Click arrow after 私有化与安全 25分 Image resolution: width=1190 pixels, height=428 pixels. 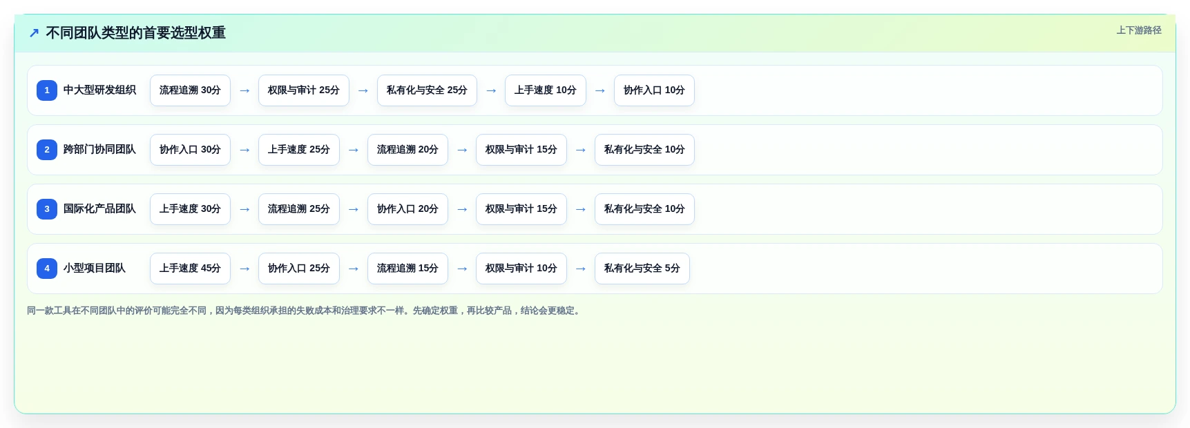(x=491, y=90)
